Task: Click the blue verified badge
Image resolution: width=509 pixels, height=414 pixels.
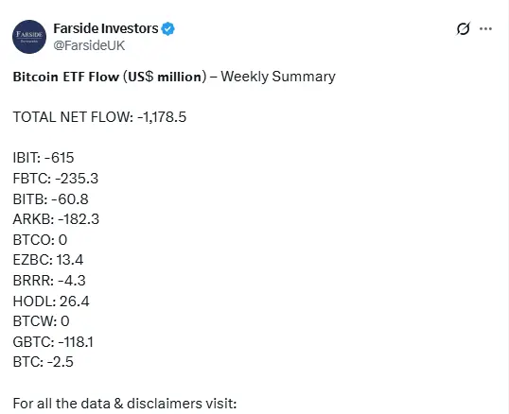Action: (167, 29)
